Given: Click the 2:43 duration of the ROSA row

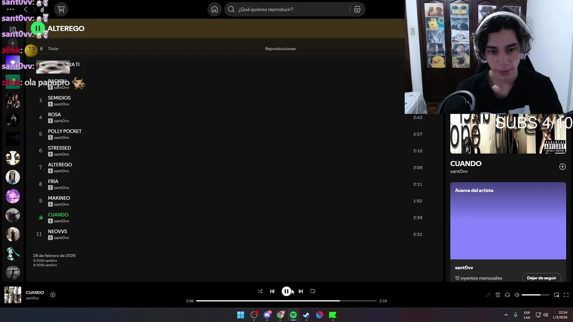Looking at the screenshot, I should tap(418, 118).
